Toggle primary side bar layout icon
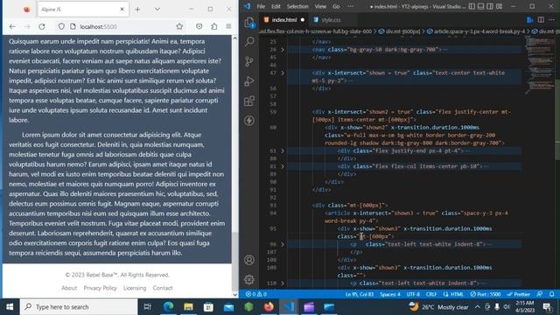The width and height of the screenshot is (560, 315). 472,6
